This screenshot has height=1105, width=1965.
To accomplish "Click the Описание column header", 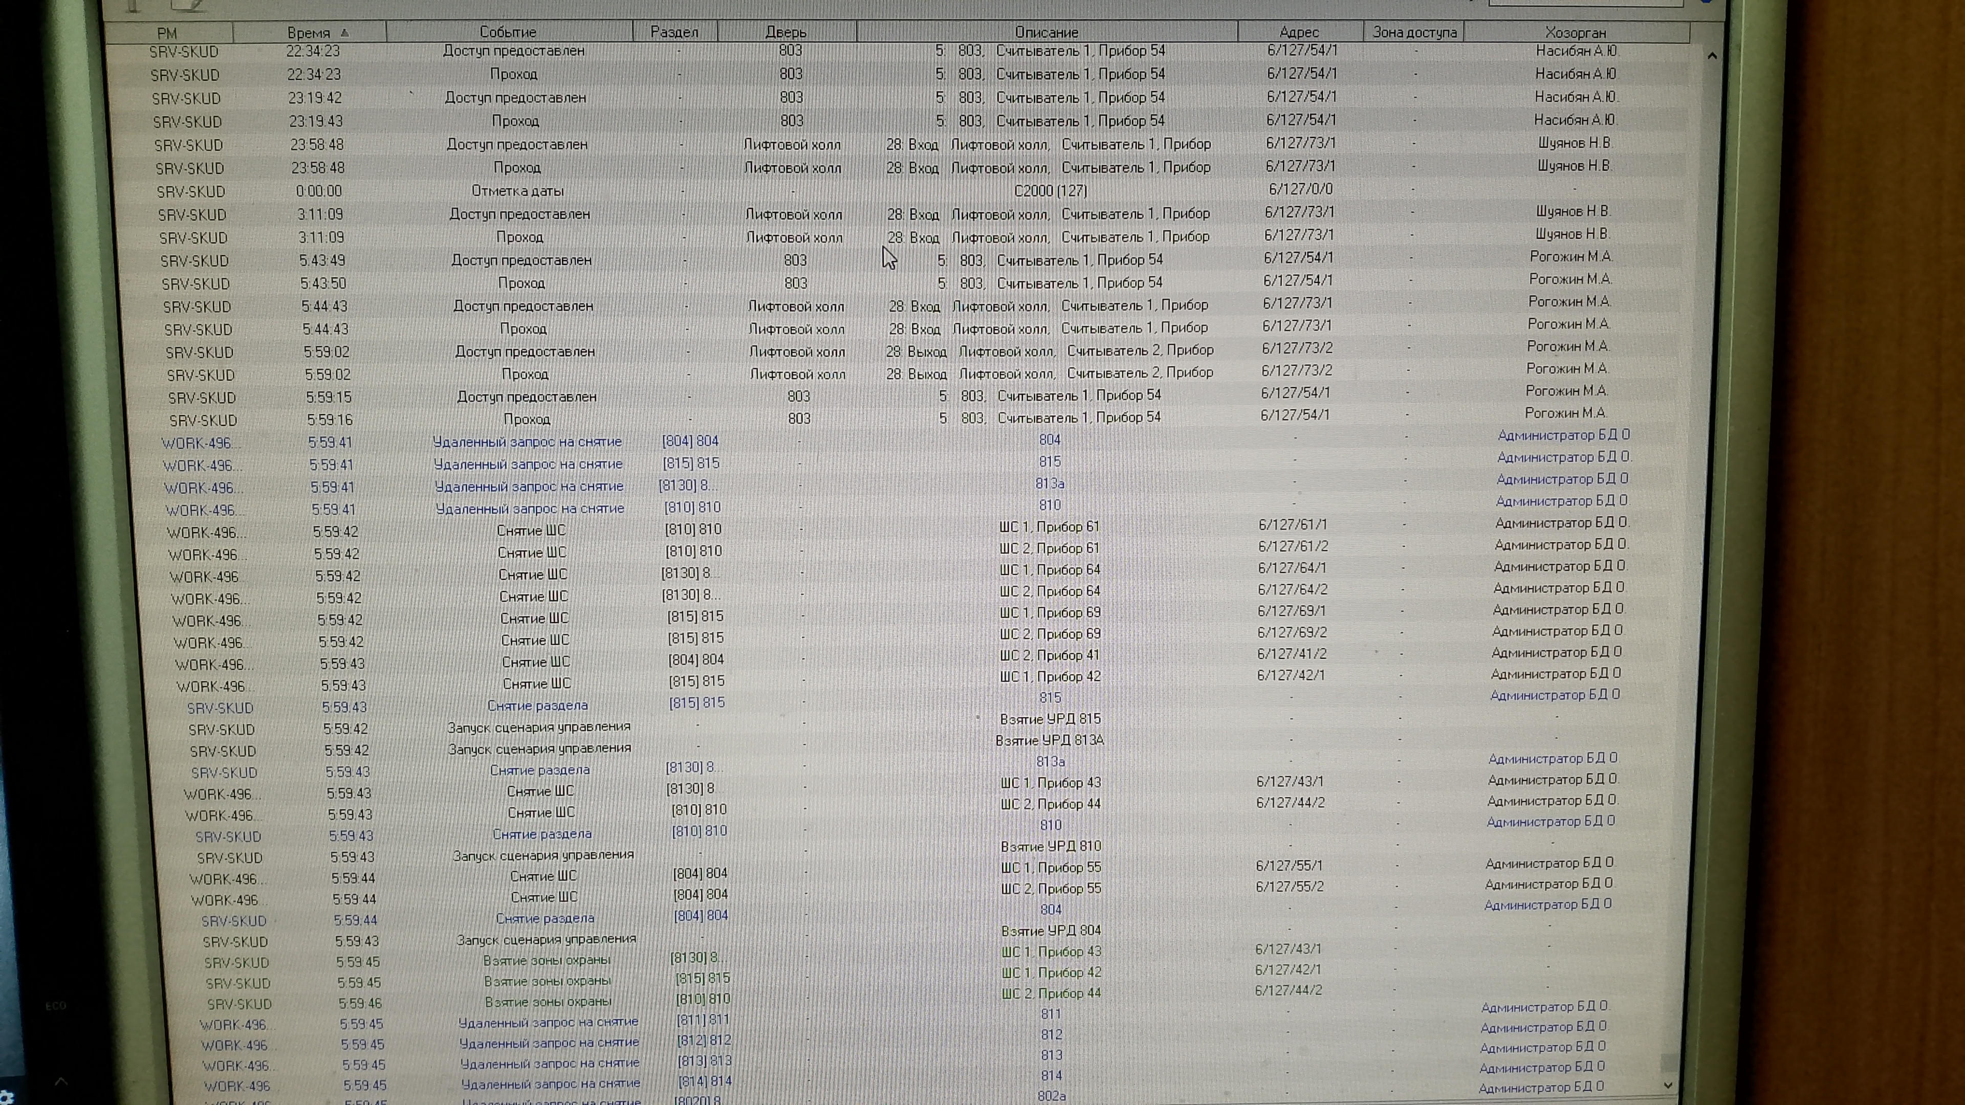I will [1046, 32].
